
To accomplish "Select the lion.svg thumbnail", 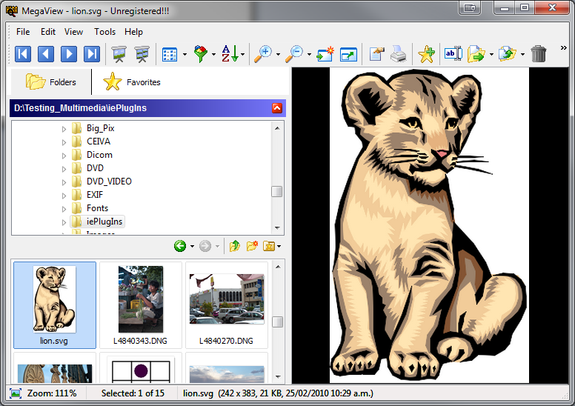I will [55, 304].
